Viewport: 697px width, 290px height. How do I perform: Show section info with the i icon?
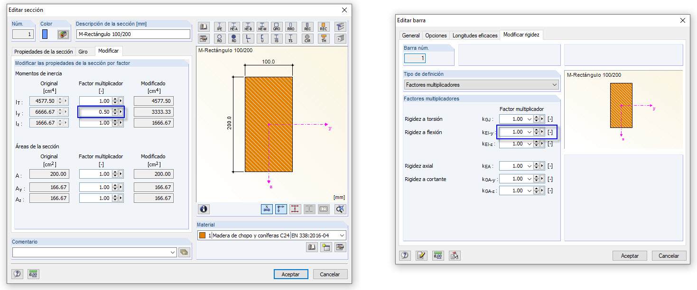click(x=204, y=209)
